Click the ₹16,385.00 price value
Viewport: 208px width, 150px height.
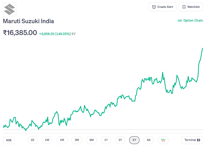(20, 33)
